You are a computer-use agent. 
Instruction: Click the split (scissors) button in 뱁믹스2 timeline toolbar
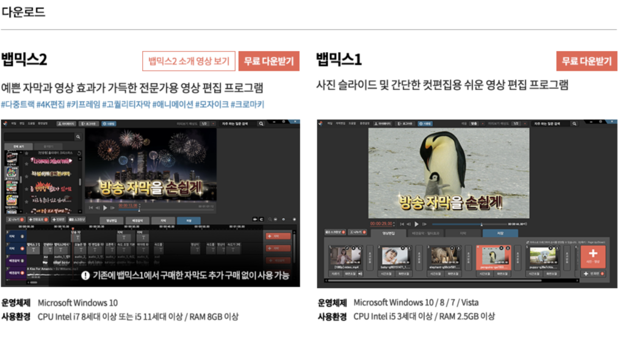(16, 220)
